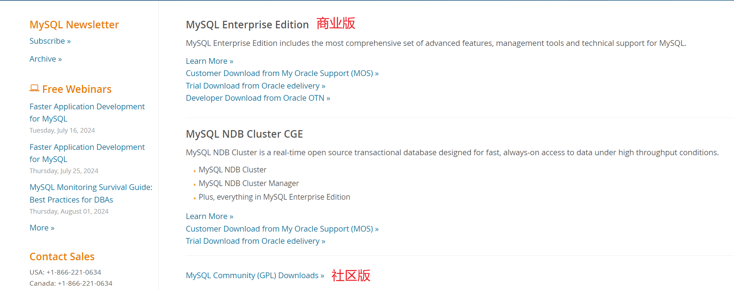The height and width of the screenshot is (290, 734).
Task: Open MySQL Community (GPL) Downloads link
Action: point(255,276)
